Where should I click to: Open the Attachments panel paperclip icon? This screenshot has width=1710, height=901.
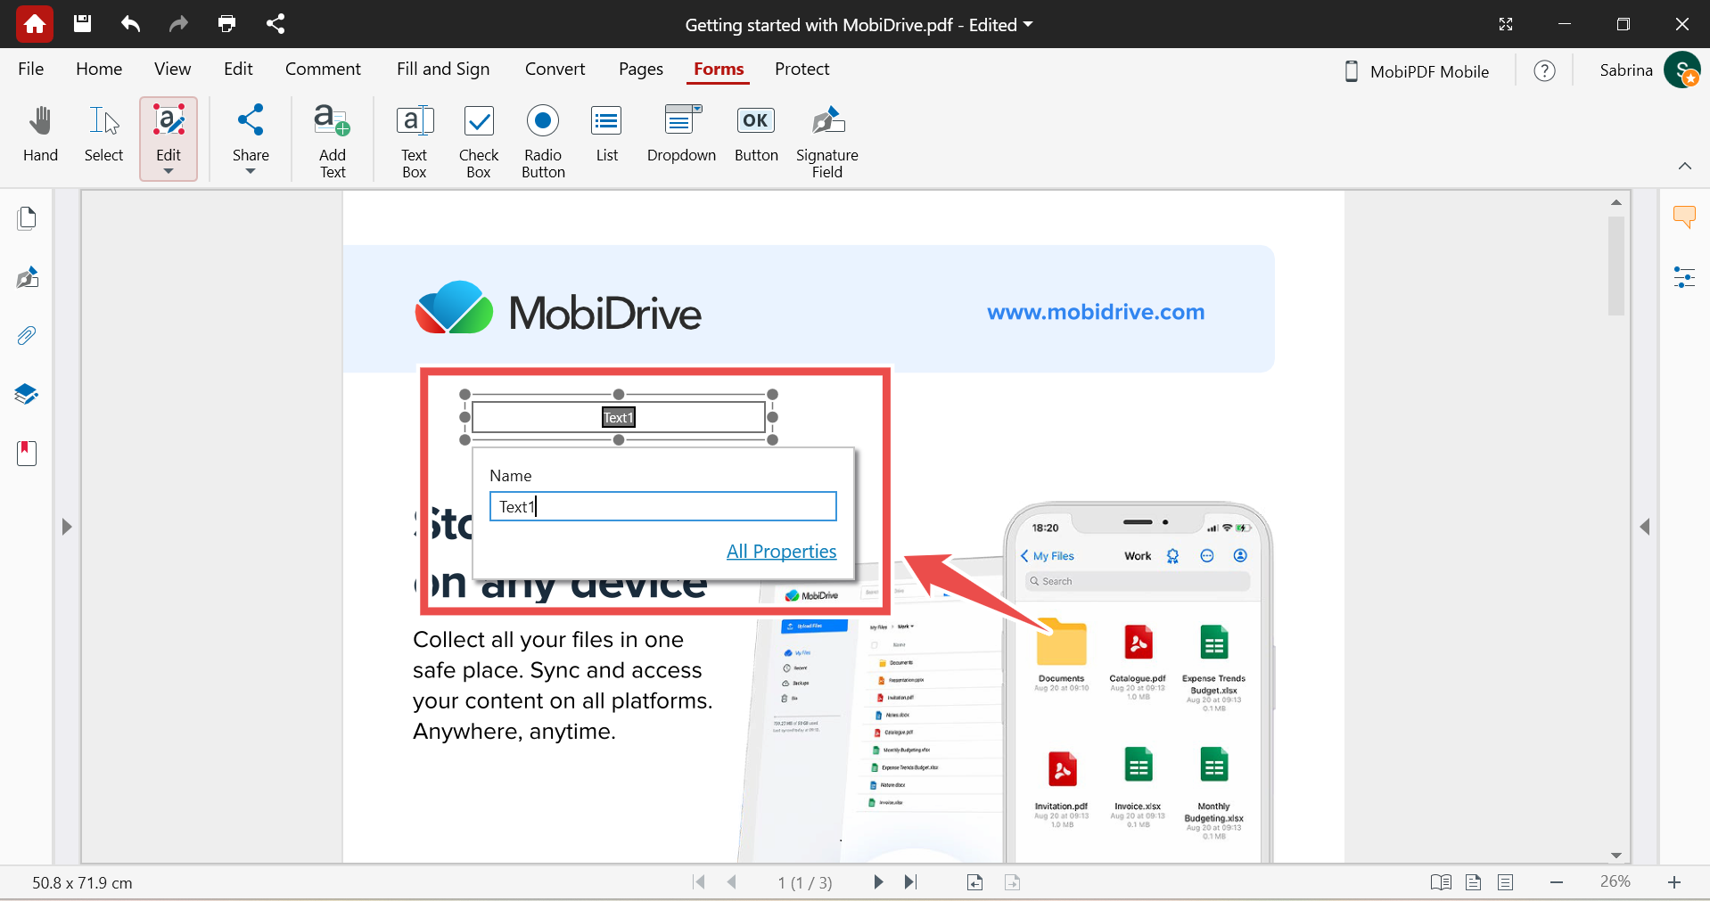pos(27,336)
